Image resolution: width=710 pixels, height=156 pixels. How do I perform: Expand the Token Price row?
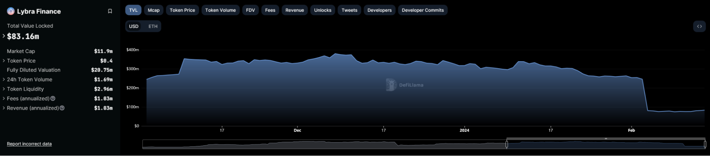tap(4, 61)
